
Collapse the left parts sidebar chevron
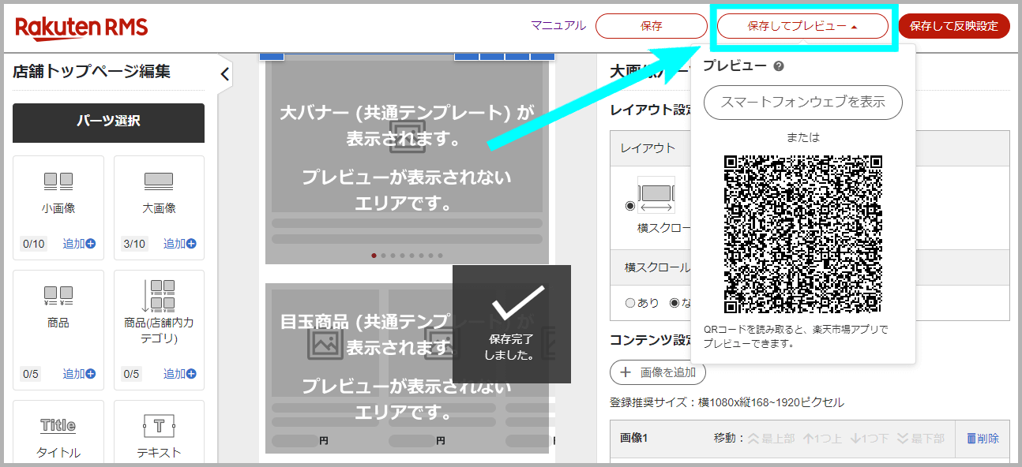point(224,75)
